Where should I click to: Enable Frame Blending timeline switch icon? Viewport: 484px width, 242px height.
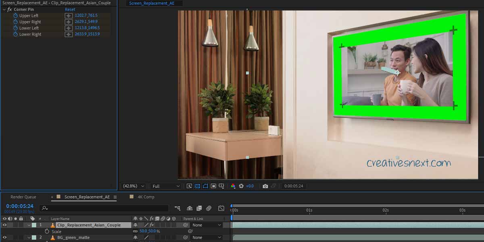[199, 208]
